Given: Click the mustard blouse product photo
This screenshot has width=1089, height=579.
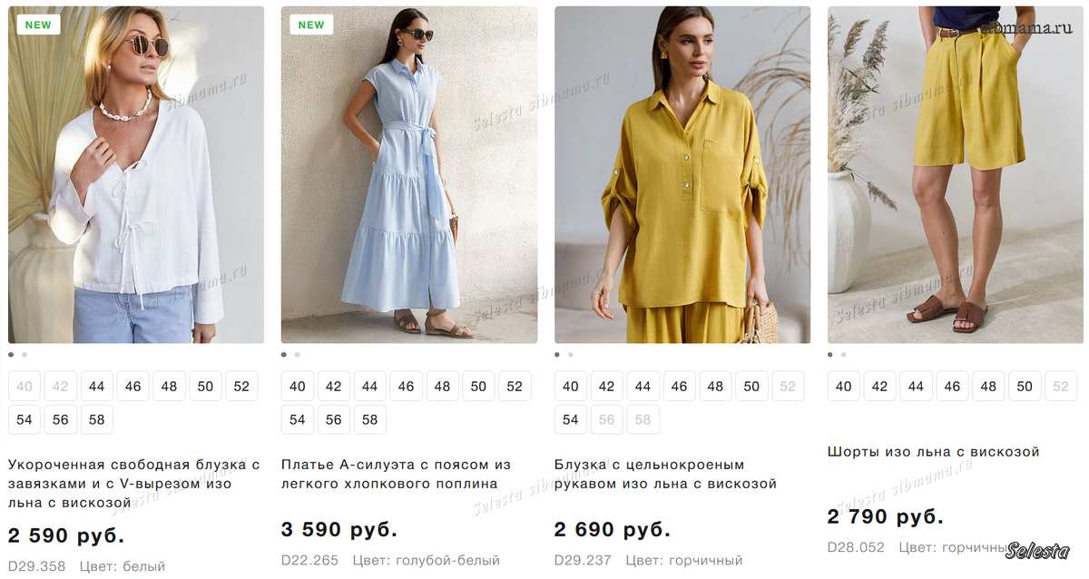Looking at the screenshot, I should pyautogui.click(x=682, y=174).
